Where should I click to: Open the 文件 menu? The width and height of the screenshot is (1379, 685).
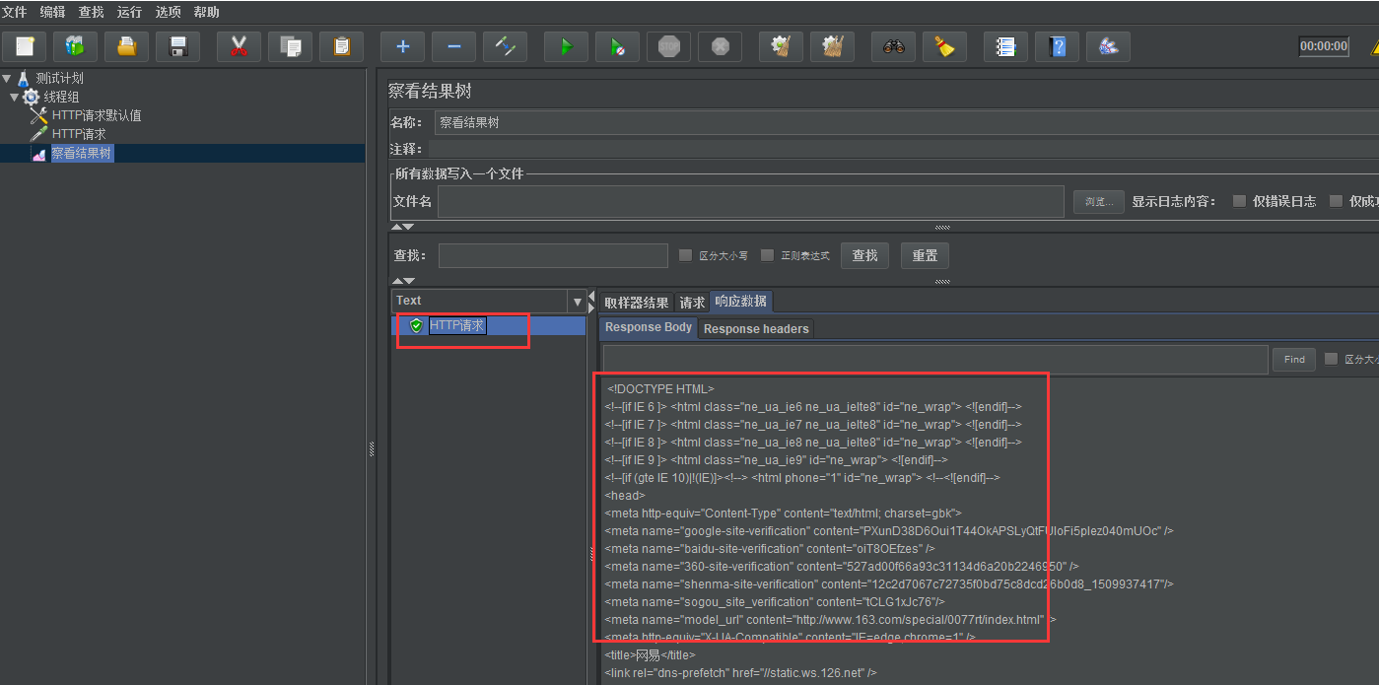(14, 12)
